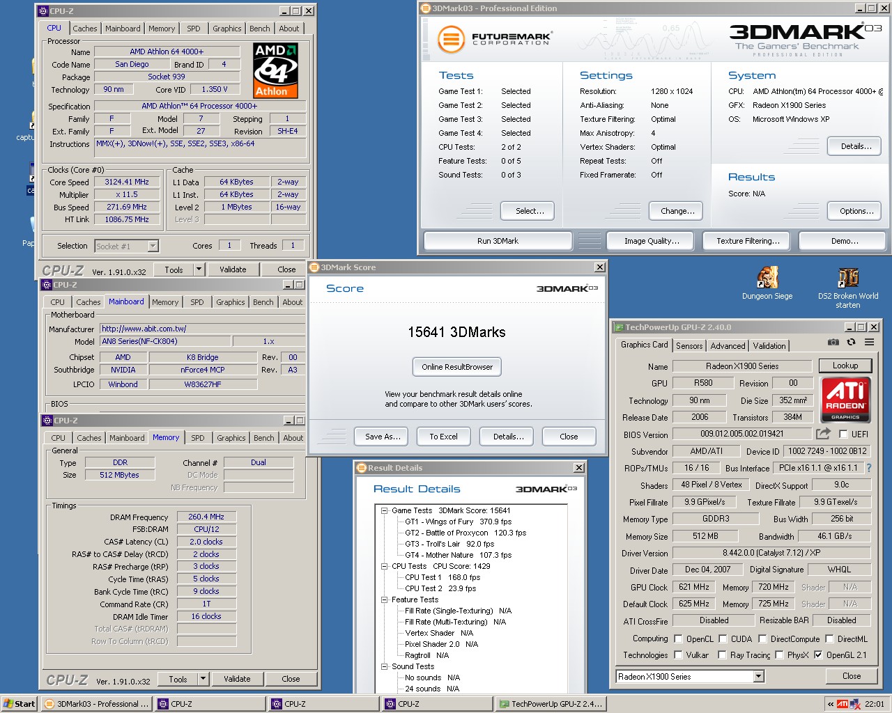Toggle the OpenGL 2.1 checkbox

coord(818,655)
